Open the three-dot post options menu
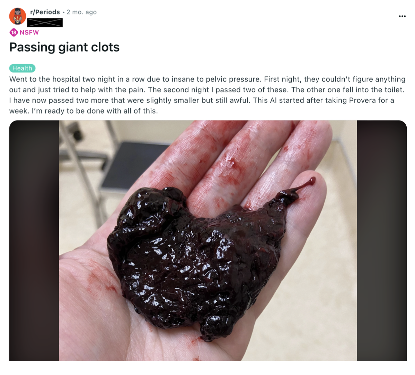Viewport: 415px width, 375px height. (x=402, y=16)
